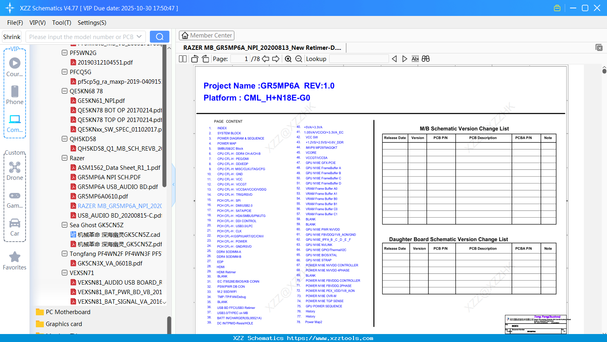
Task: Zoom in on the schematic
Action: (x=288, y=59)
